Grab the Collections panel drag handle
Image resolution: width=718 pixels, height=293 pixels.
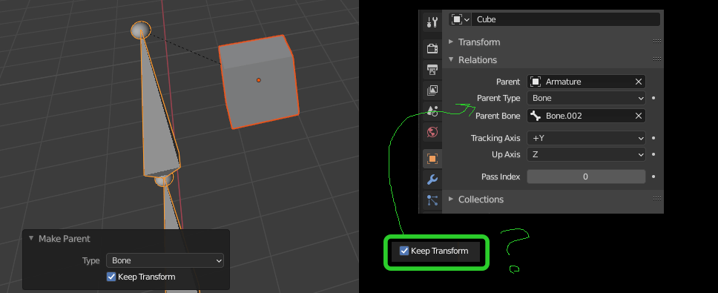[657, 199]
